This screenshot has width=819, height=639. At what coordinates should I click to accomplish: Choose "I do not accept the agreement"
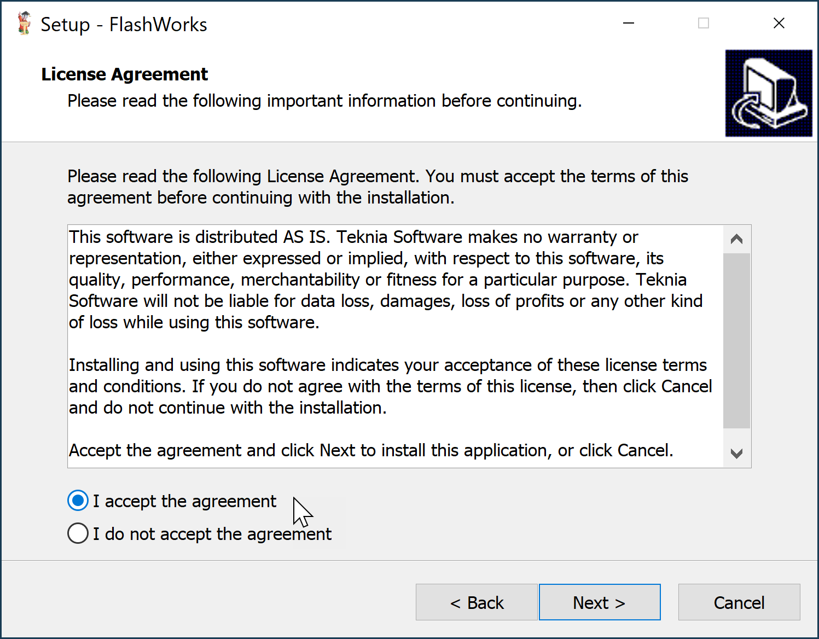click(x=78, y=533)
